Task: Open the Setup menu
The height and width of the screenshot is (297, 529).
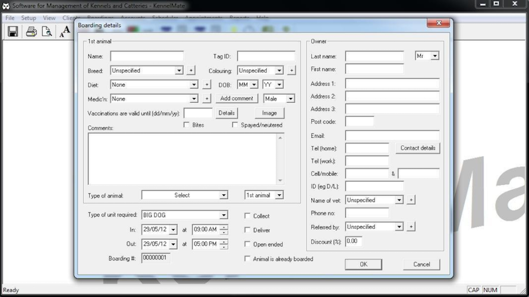Action: [29, 18]
